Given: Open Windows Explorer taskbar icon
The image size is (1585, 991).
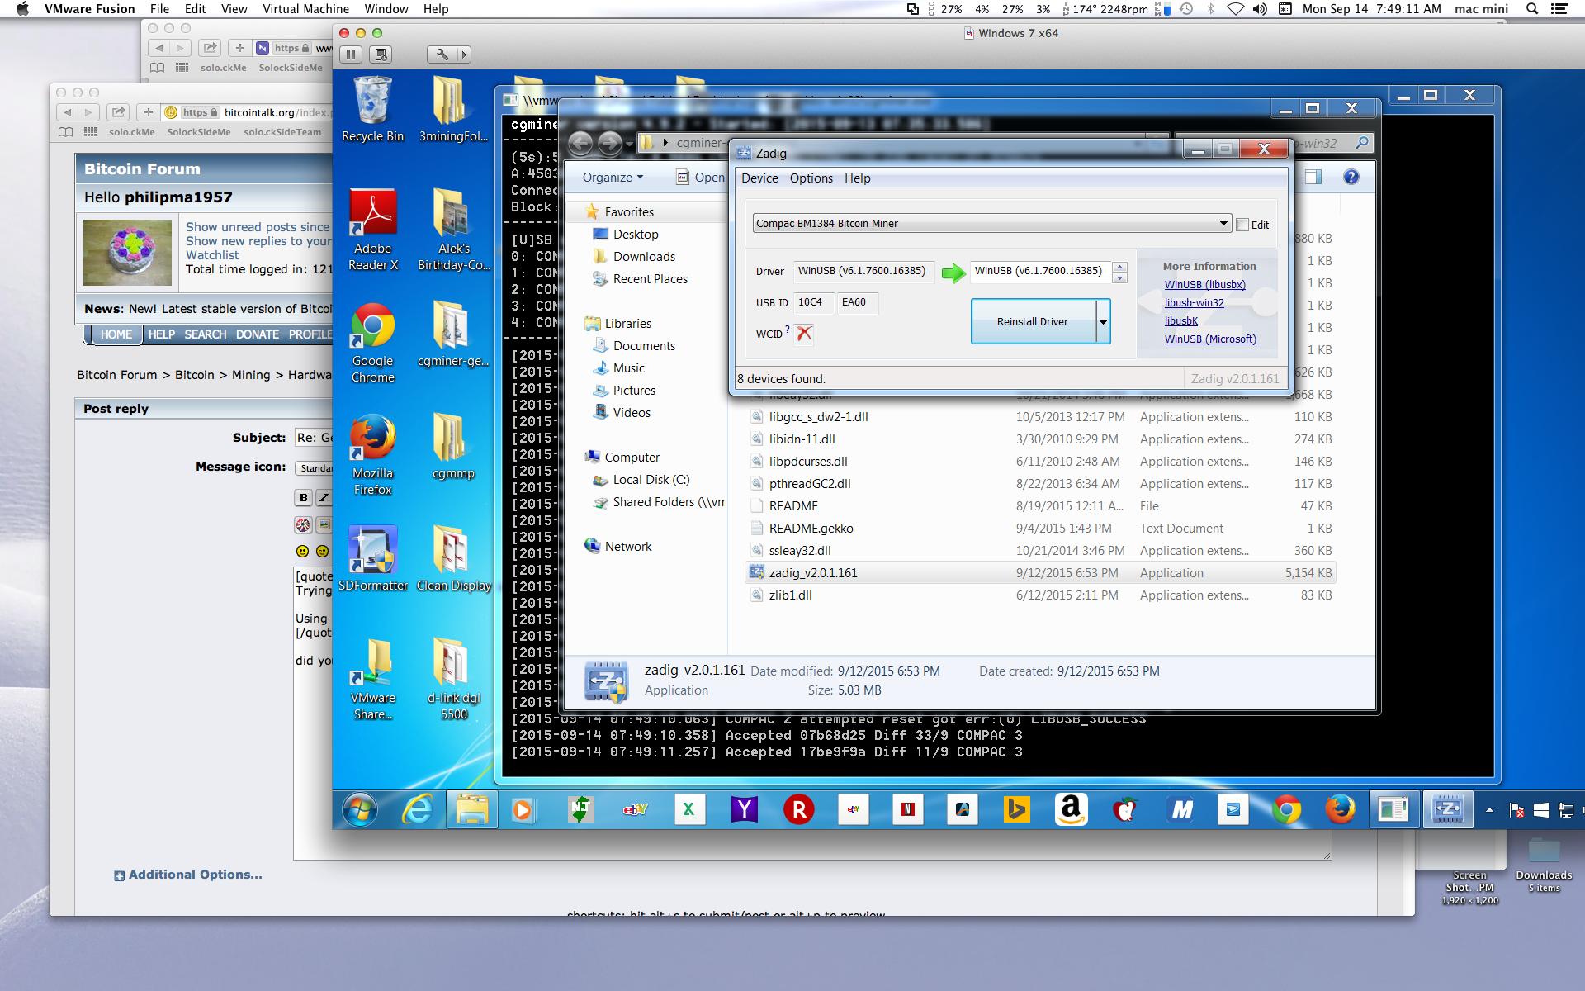Looking at the screenshot, I should click(x=472, y=810).
